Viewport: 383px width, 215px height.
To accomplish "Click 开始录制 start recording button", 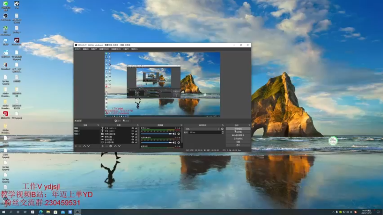I will pyautogui.click(x=238, y=132).
